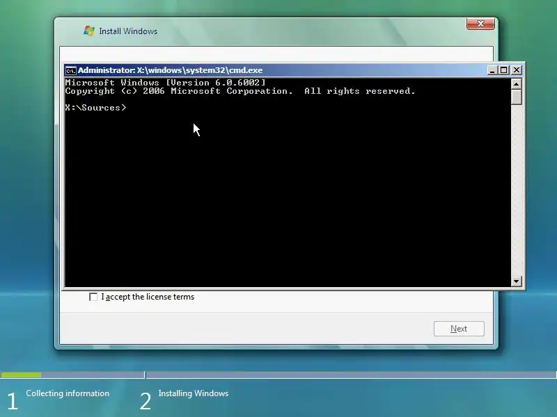The height and width of the screenshot is (417, 557).
Task: Click the Administrator cmd.exe title bar text
Action: [x=170, y=70]
